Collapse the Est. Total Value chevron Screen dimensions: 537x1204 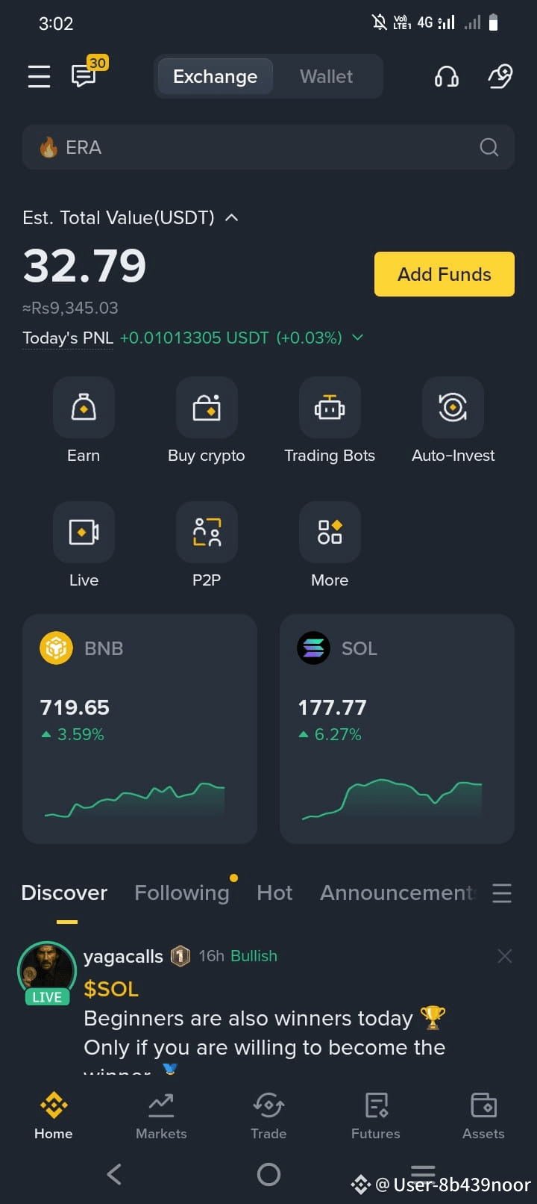pyautogui.click(x=232, y=217)
